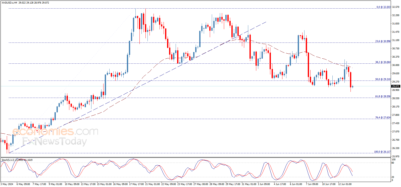Click price axis value 31.470
This screenshot has width=401, height=187.
396,32
